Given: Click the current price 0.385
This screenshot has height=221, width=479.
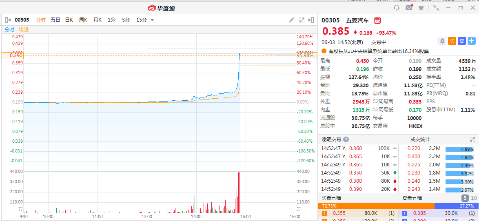Looking at the screenshot, I should pos(336,31).
